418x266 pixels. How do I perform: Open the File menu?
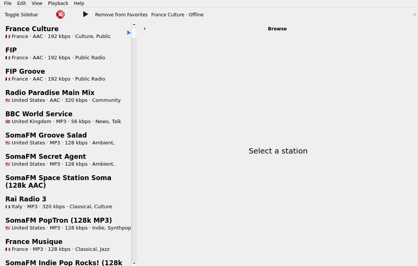point(8,3)
